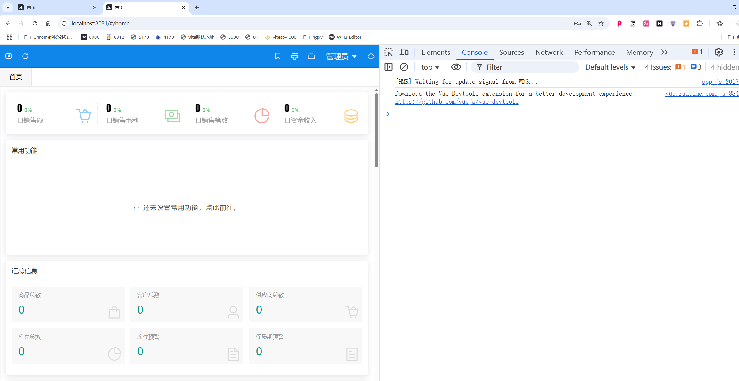Switch to the Network tab
This screenshot has height=381, width=739.
coord(549,52)
